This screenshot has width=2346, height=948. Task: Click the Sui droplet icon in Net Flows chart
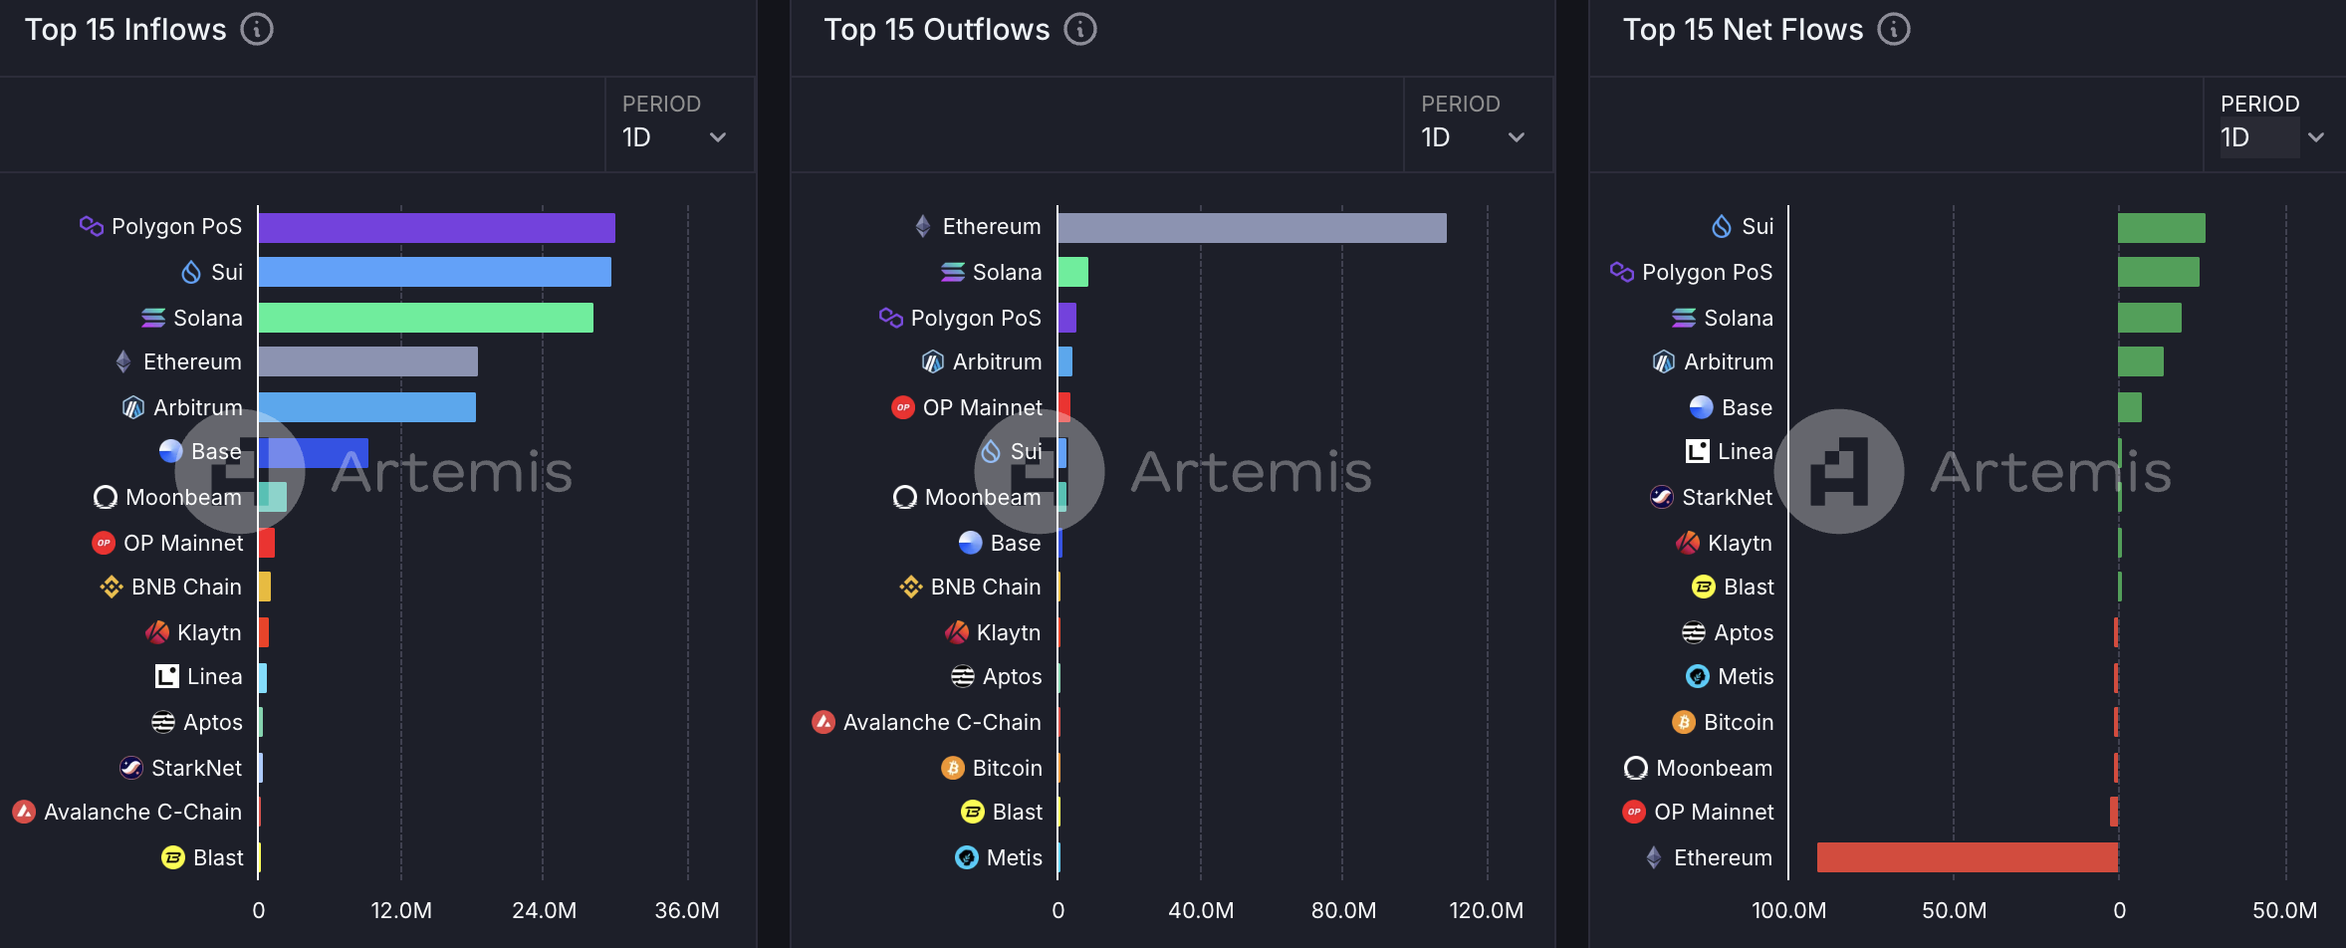pos(1722,227)
